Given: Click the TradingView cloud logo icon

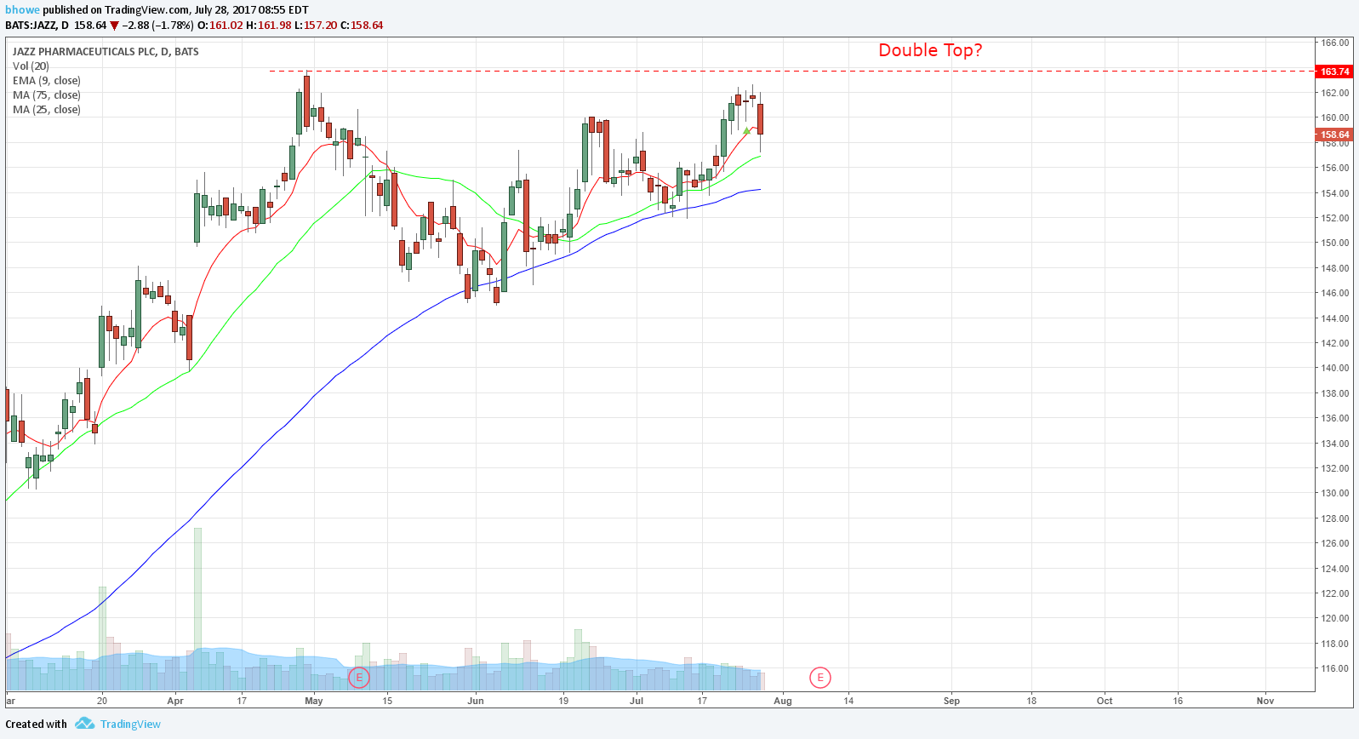Looking at the screenshot, I should (84, 724).
